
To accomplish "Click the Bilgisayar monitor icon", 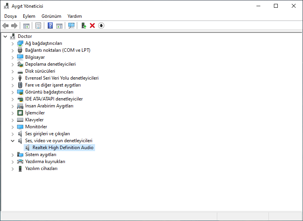I will (20, 57).
